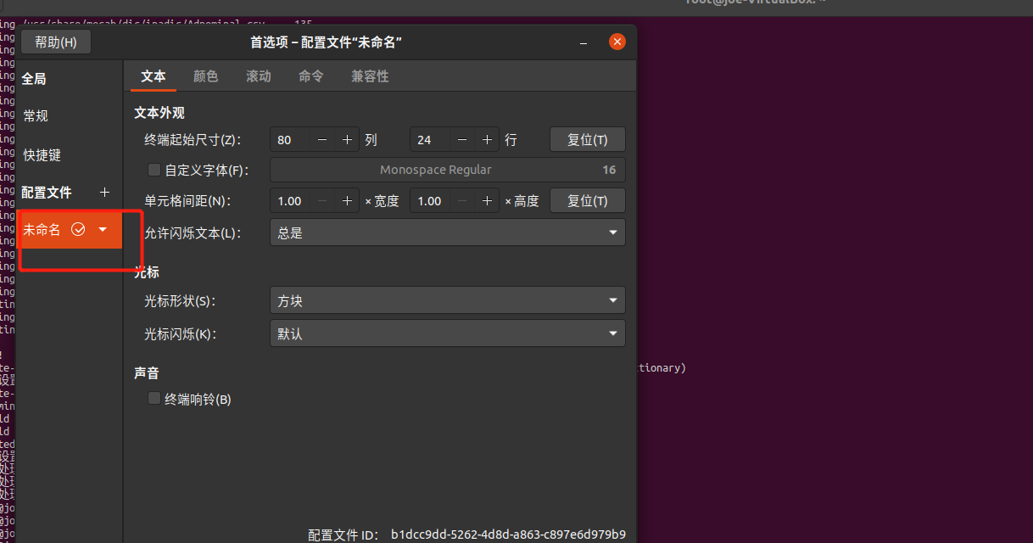1033x543 pixels.
Task: Decrease terminal rows with minus
Action: [x=462, y=140]
